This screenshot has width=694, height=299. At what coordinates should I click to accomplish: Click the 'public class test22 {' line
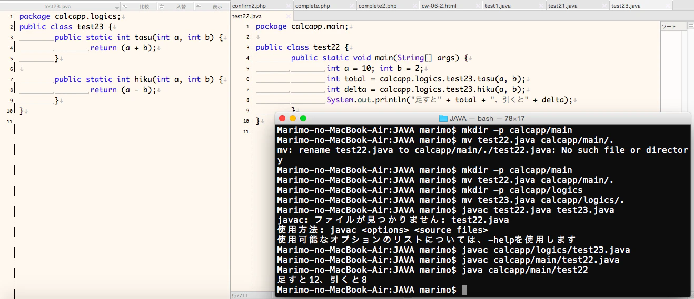point(302,47)
